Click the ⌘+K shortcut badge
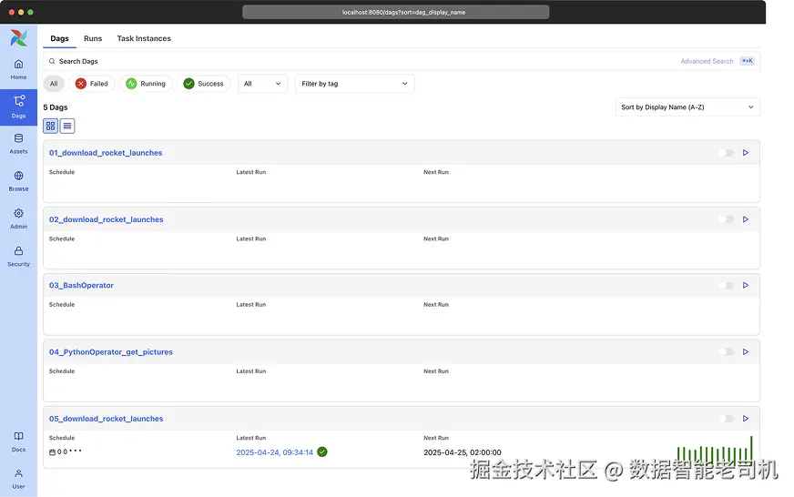 coord(747,61)
